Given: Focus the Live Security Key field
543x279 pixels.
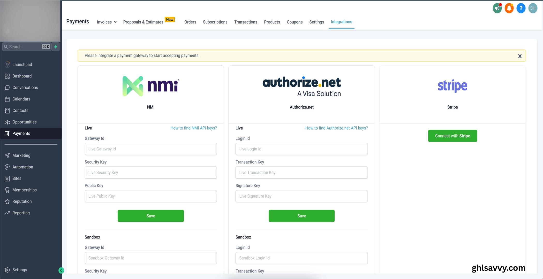Looking at the screenshot, I should pos(151,173).
